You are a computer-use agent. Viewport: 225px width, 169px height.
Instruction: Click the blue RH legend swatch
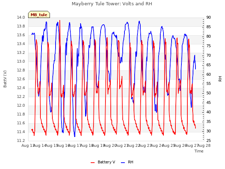tap(123, 163)
